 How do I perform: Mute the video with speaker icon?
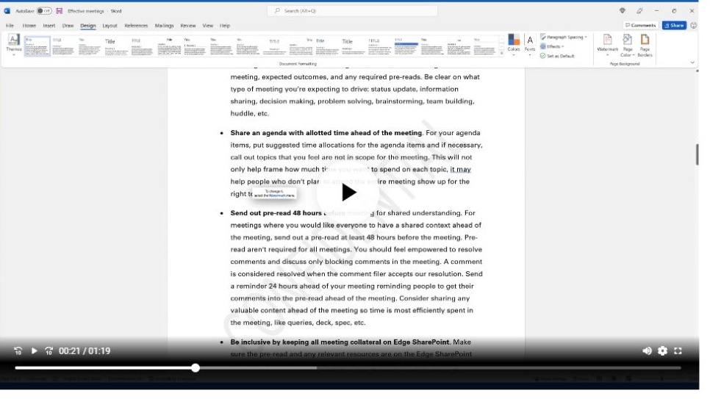click(x=647, y=351)
